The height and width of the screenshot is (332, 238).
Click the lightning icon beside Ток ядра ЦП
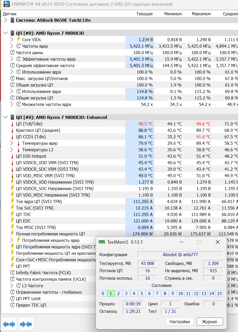(12, 201)
